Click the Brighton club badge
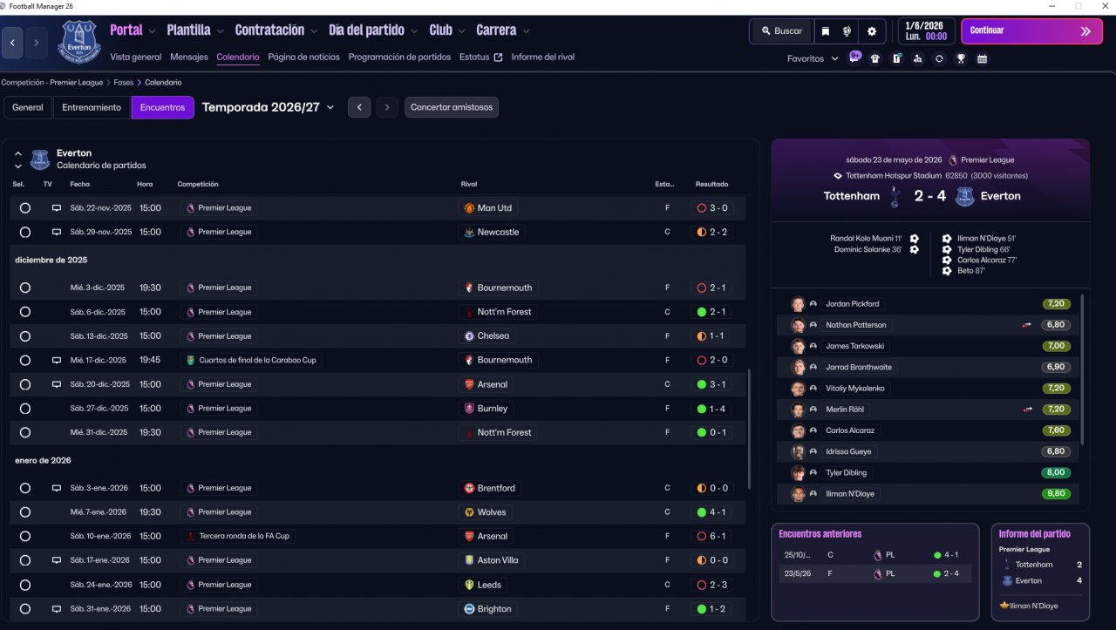1116x630 pixels. 469,609
